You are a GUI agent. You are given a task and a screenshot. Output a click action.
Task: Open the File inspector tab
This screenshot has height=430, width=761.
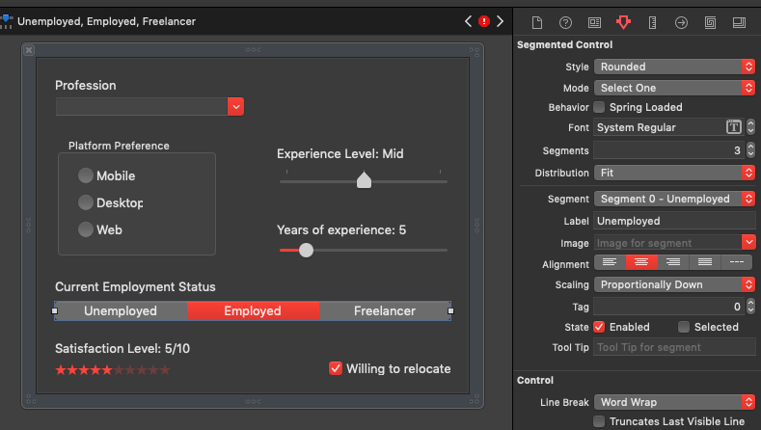pyautogui.click(x=537, y=21)
